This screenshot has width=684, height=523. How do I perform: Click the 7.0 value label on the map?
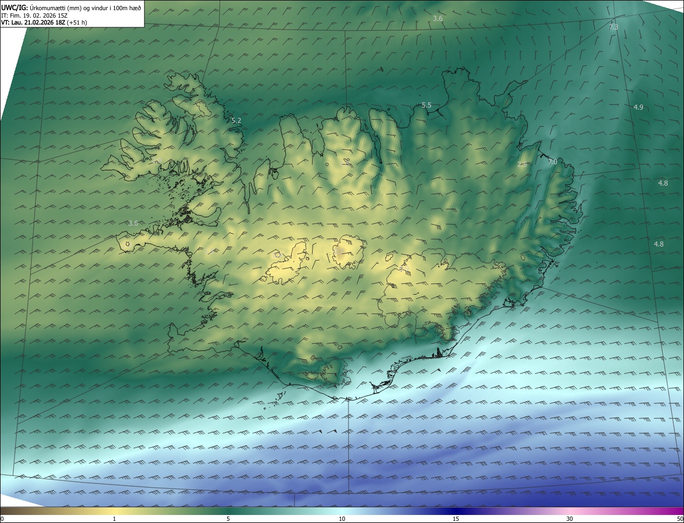552,161
